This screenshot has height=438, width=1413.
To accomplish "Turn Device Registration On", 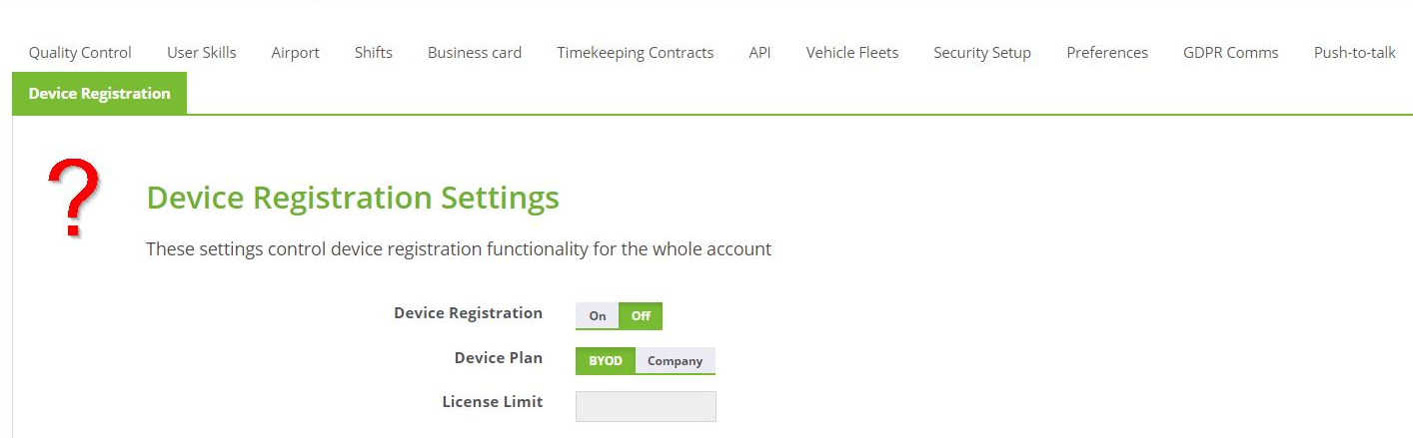I will point(598,315).
